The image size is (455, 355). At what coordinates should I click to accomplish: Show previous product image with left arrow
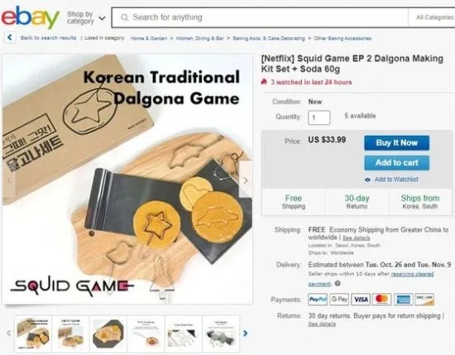[x=9, y=180]
